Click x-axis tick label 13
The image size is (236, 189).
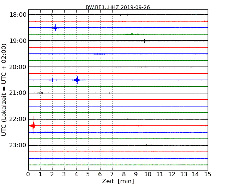pos(184,174)
